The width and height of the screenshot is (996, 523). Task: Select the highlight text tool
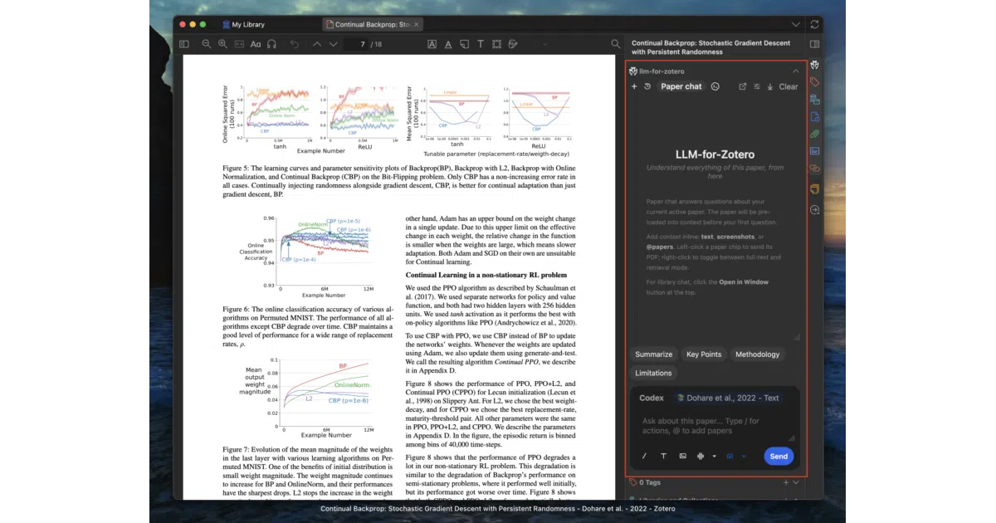tap(432, 44)
